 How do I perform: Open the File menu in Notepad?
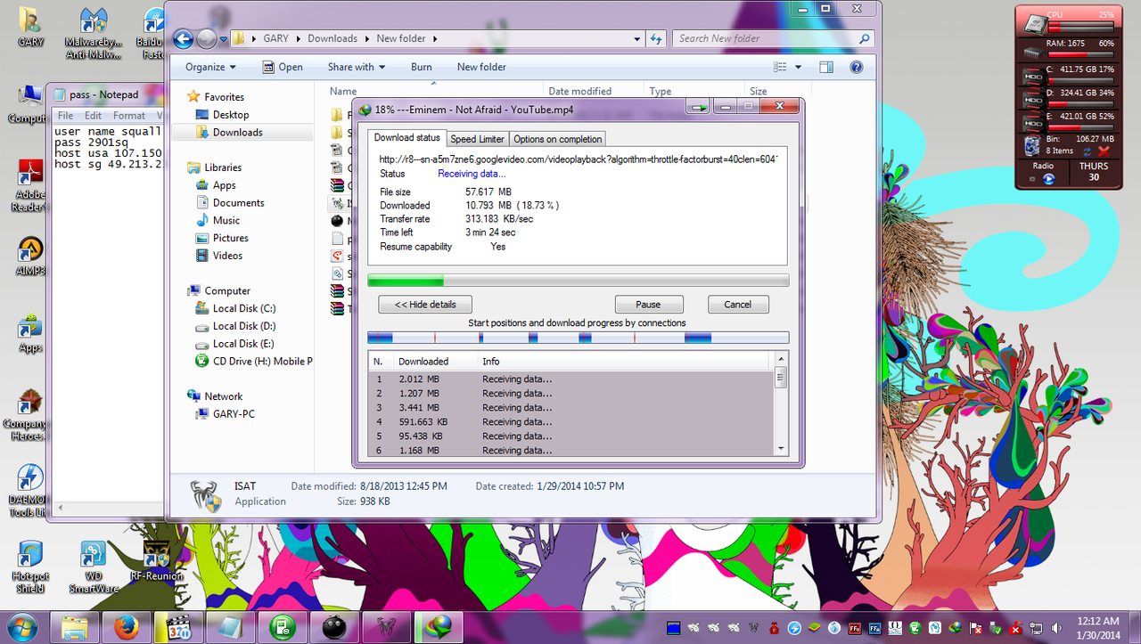65,116
